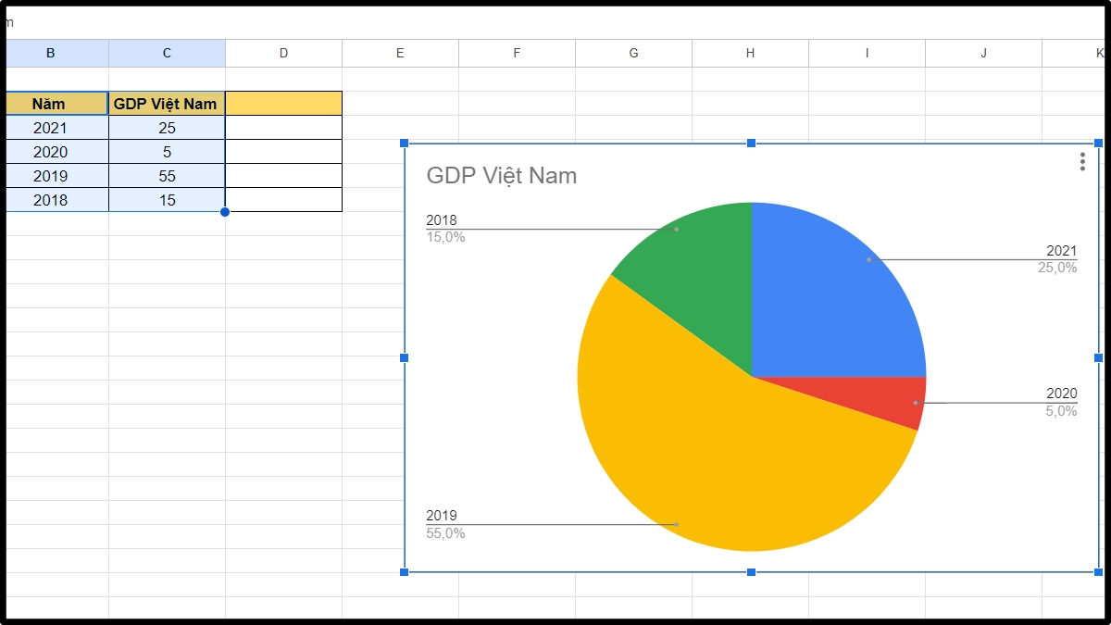Select column F header
The width and height of the screenshot is (1111, 625).
[x=517, y=53]
